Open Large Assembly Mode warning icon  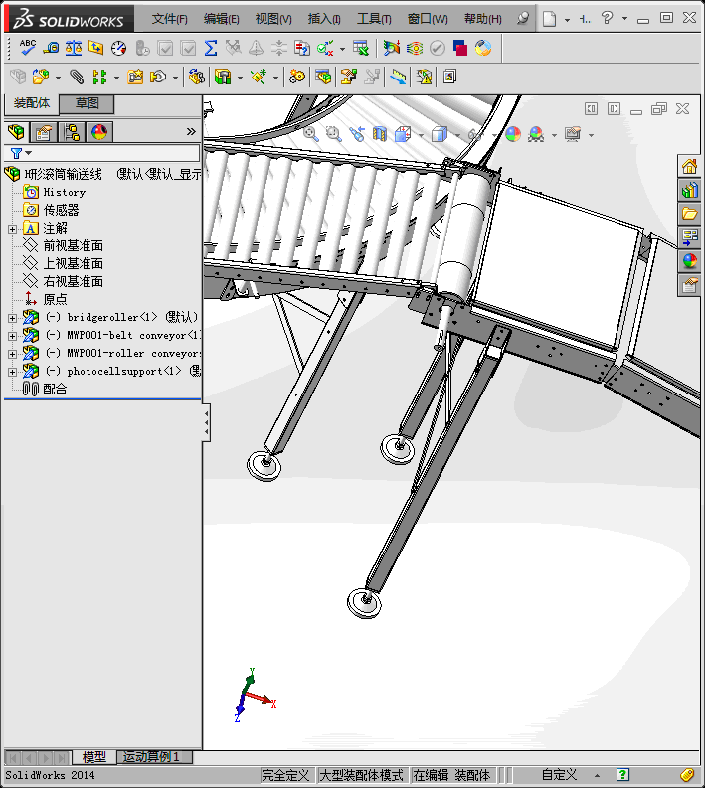click(424, 77)
